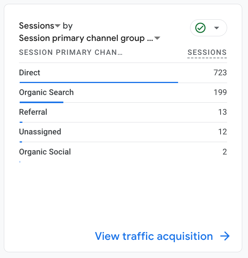Click the Session primary channel group label
Image resolution: width=248 pixels, height=258 pixels.
pyautogui.click(x=86, y=38)
